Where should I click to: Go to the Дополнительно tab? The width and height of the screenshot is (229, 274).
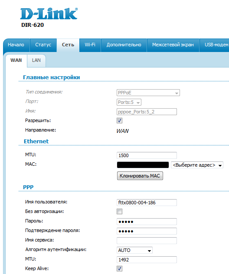124,45
